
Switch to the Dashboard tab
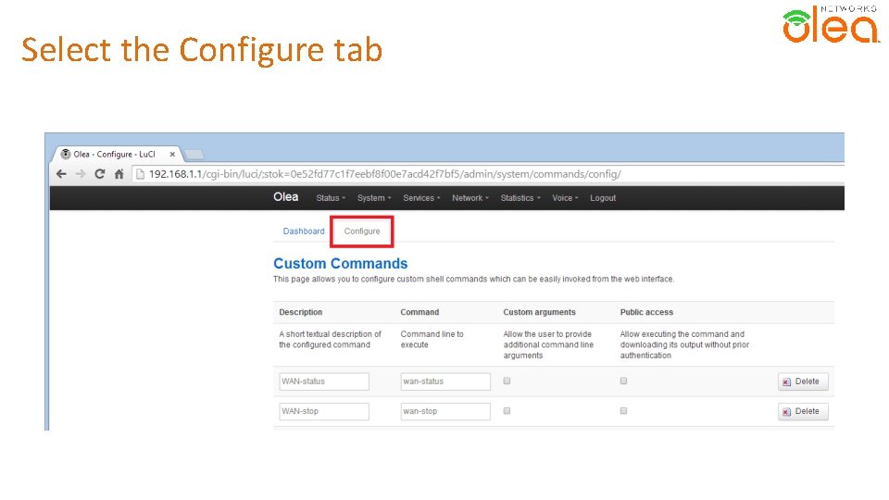[x=304, y=231]
